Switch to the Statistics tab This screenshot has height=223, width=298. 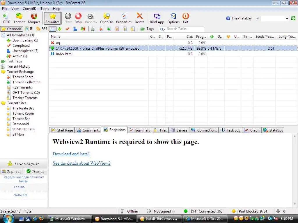273,130
